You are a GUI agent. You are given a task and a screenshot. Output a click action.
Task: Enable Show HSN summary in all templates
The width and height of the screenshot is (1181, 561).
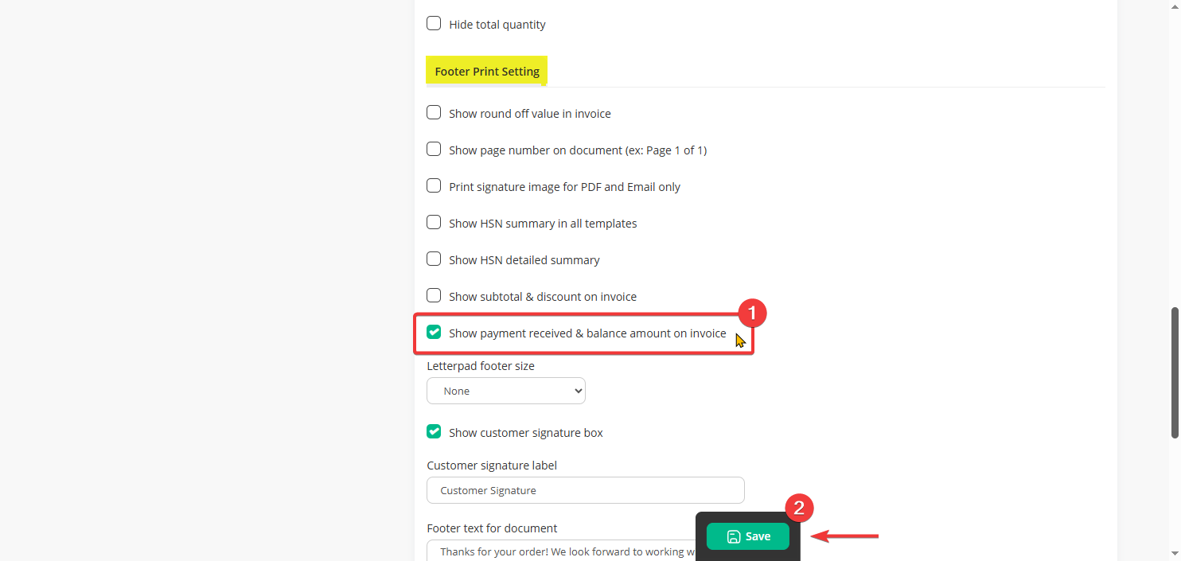tap(434, 223)
